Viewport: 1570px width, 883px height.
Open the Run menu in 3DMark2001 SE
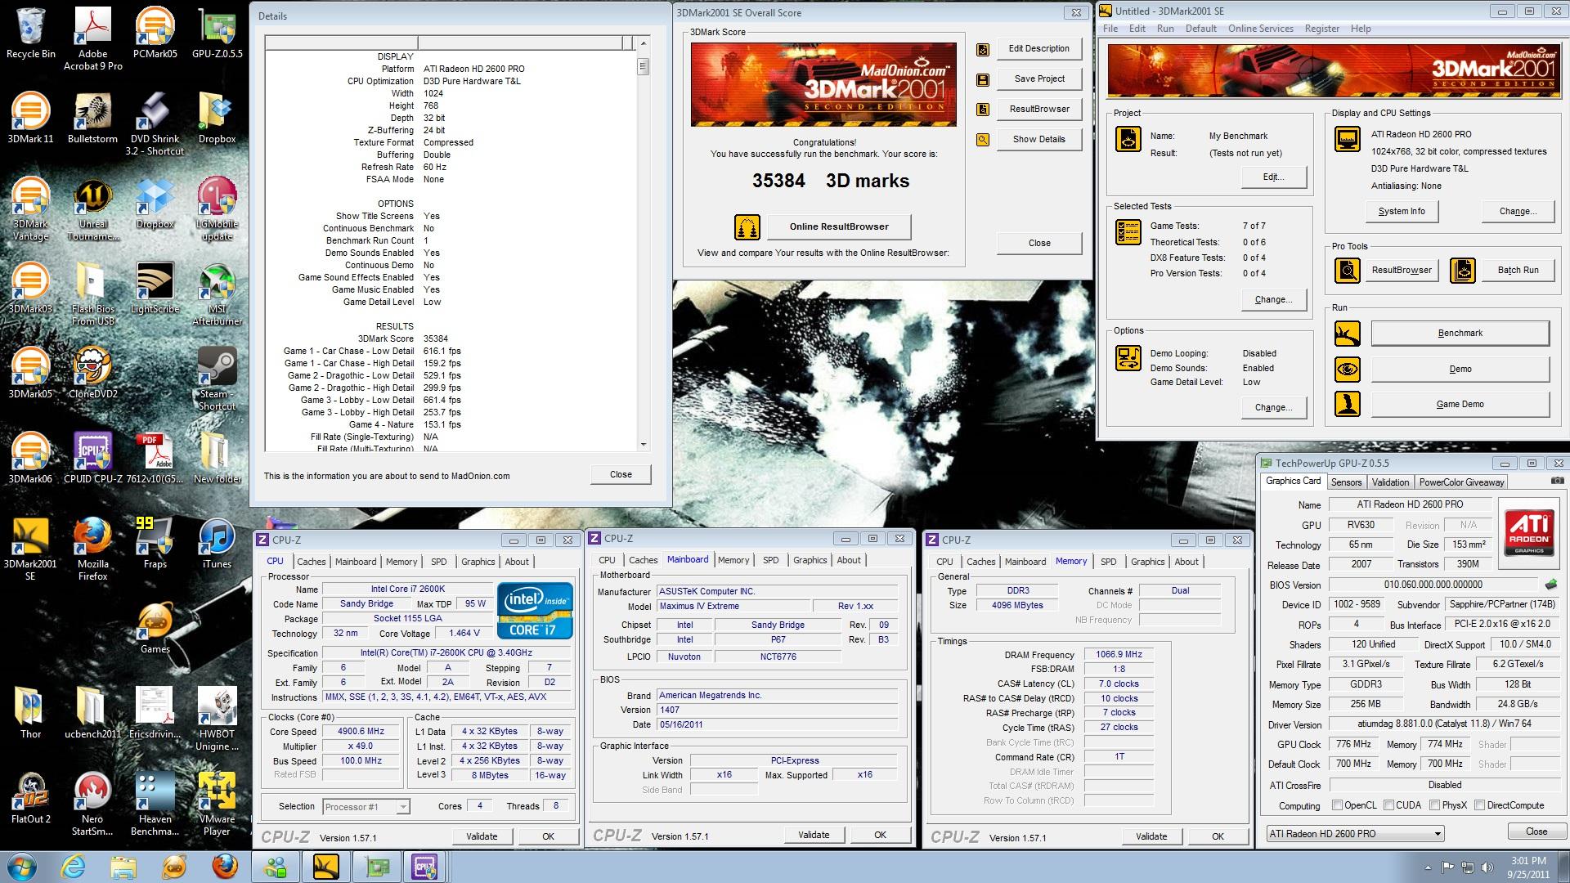1165,29
